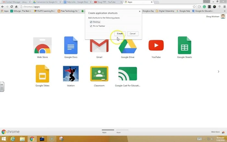This screenshot has width=227, height=142.
Task: Open the Web Store app icon
Action: tap(42, 46)
